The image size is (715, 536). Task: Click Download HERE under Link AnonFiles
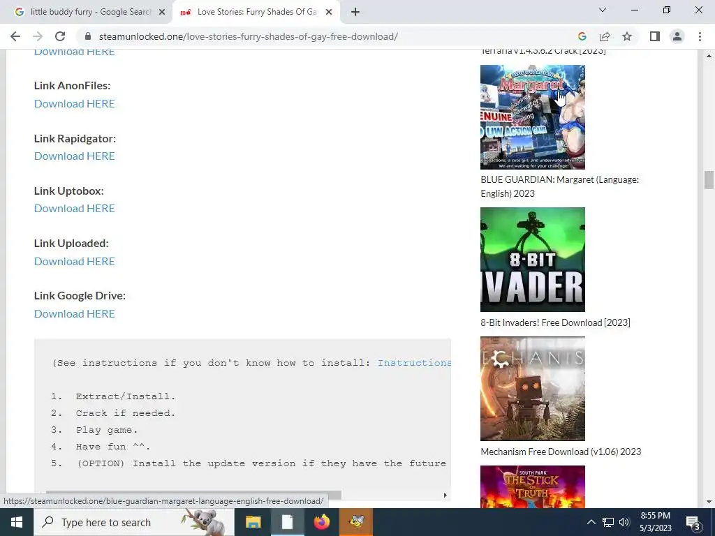pyautogui.click(x=74, y=103)
